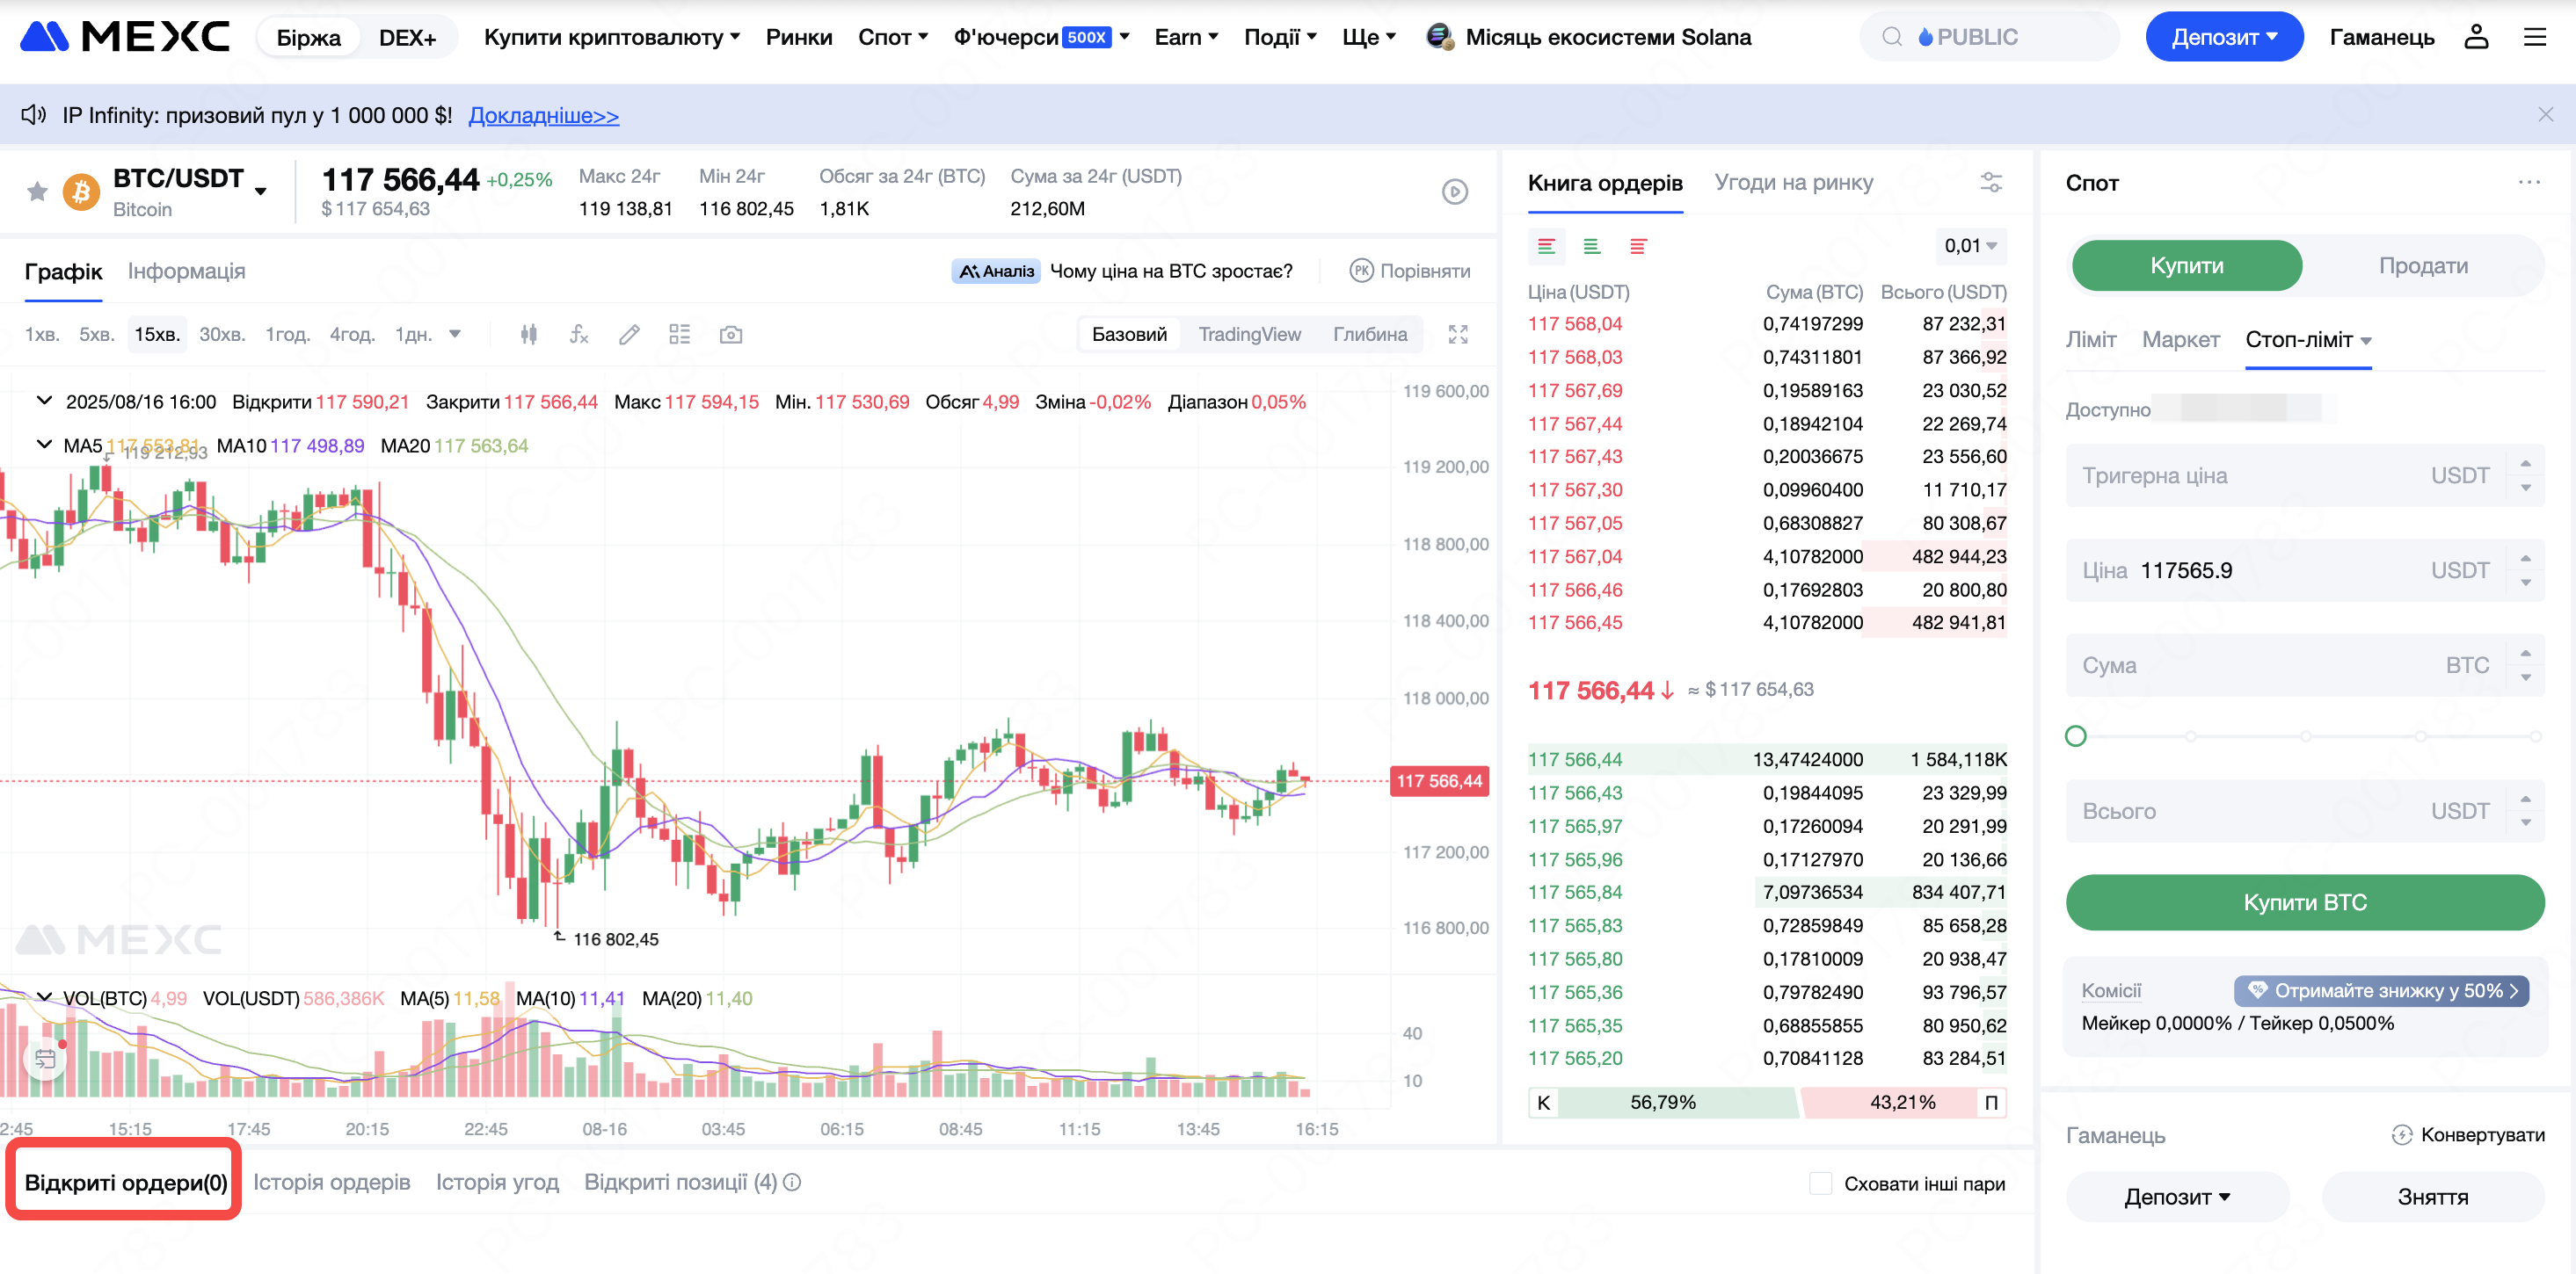Expand the BTC/USDT pair selector dropdown

[x=261, y=191]
